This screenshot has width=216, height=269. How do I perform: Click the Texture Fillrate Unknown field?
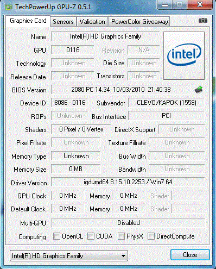177,142
